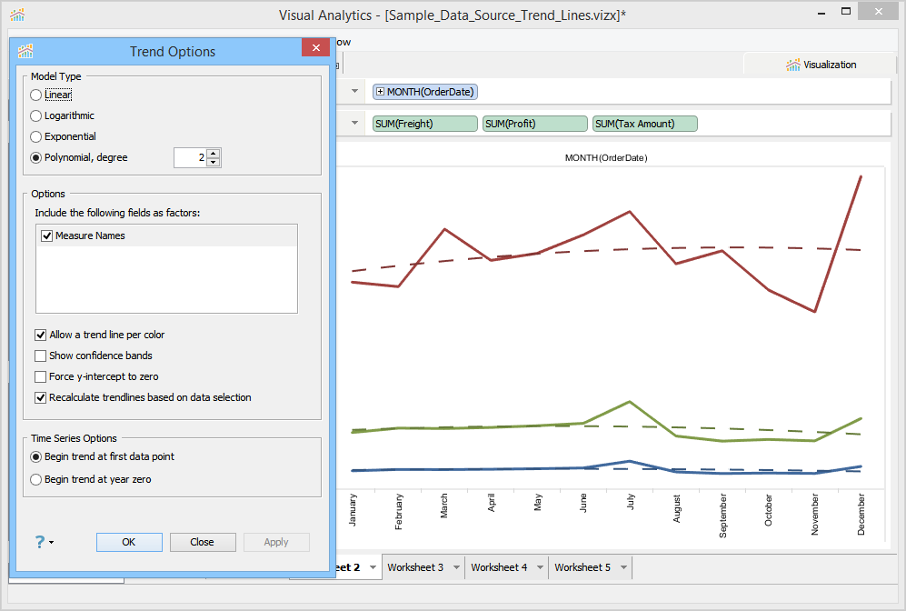Image resolution: width=906 pixels, height=611 pixels.
Task: Click the Trend Options dialog icon
Action: (25, 51)
